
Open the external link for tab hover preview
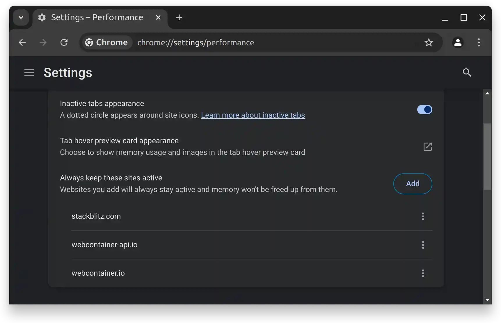click(427, 147)
